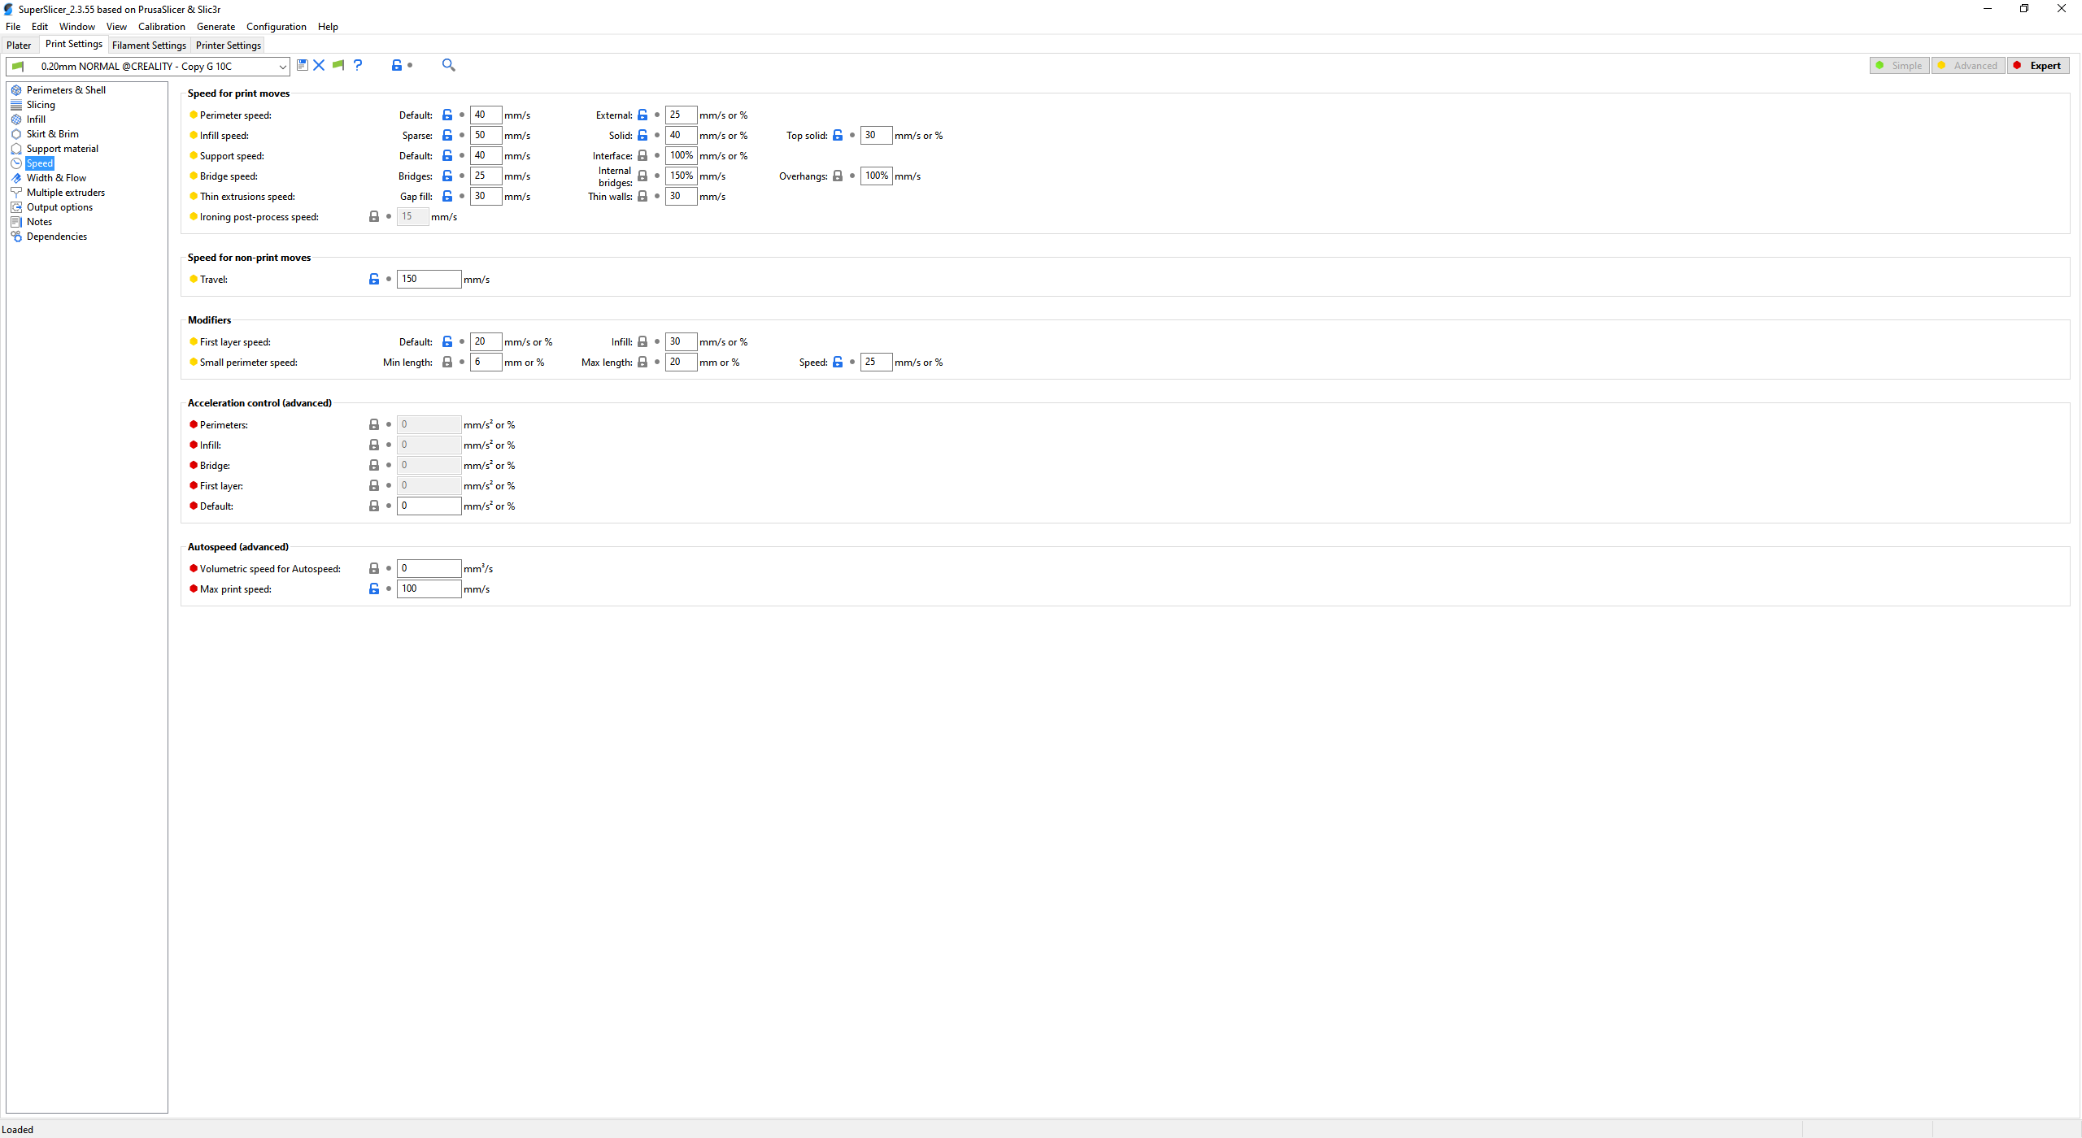Open Support material settings page
2082x1138 pixels.
coord(62,149)
